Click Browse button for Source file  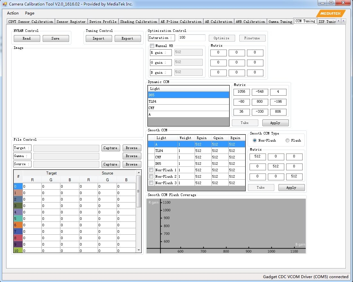click(132, 164)
